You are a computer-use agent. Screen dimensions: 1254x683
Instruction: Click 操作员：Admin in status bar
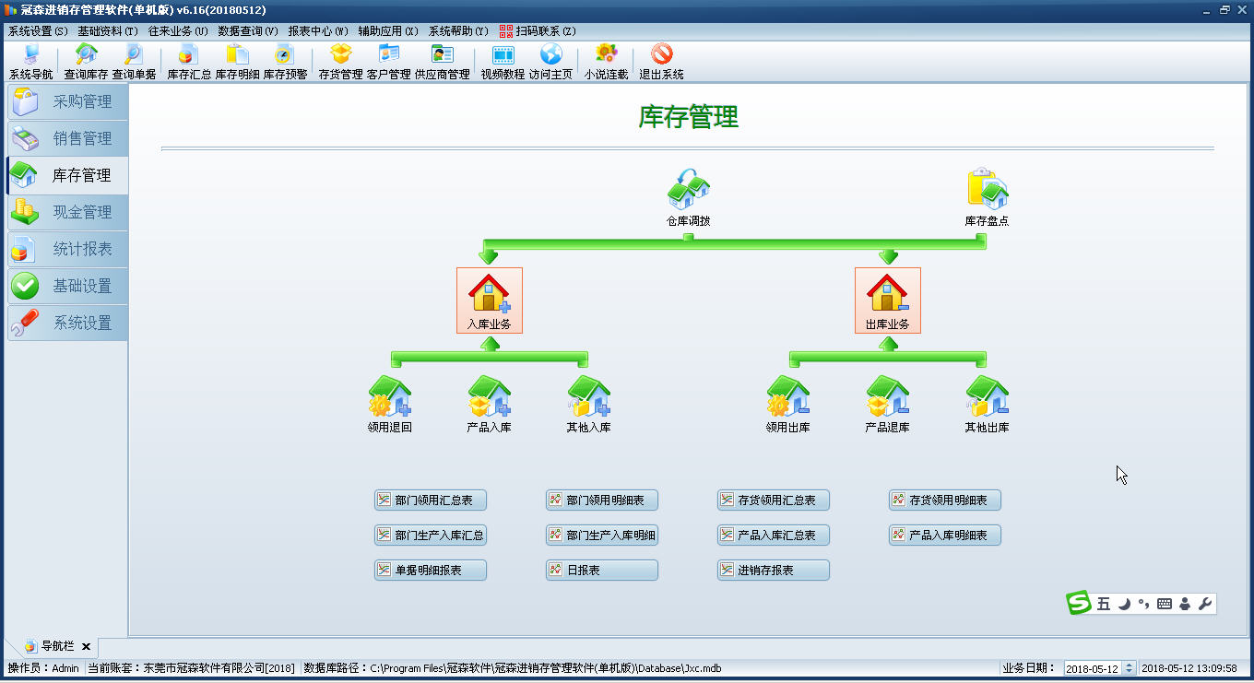[43, 668]
